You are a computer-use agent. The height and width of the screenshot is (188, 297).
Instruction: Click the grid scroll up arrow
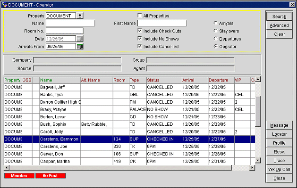click(x=258, y=80)
